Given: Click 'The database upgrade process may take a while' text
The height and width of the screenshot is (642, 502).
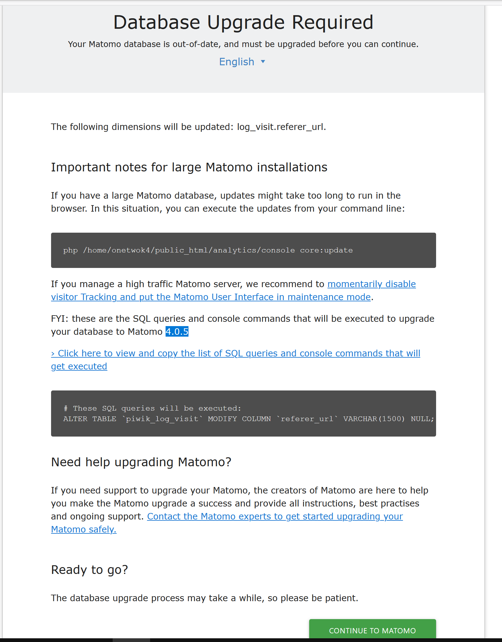Looking at the screenshot, I should (x=205, y=598).
